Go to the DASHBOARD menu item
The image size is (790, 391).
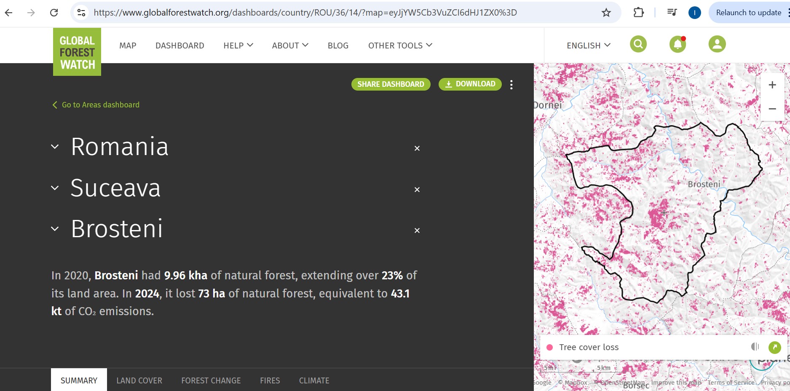tap(180, 46)
